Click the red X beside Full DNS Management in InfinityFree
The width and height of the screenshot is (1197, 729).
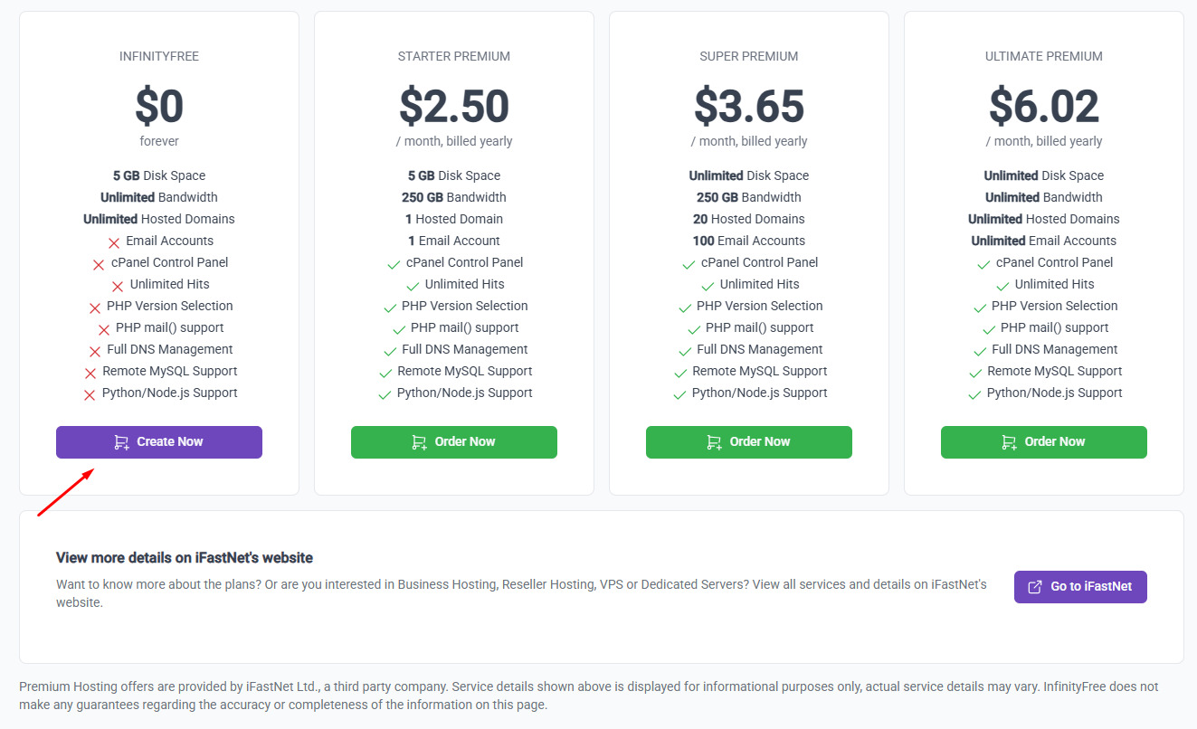pyautogui.click(x=95, y=351)
